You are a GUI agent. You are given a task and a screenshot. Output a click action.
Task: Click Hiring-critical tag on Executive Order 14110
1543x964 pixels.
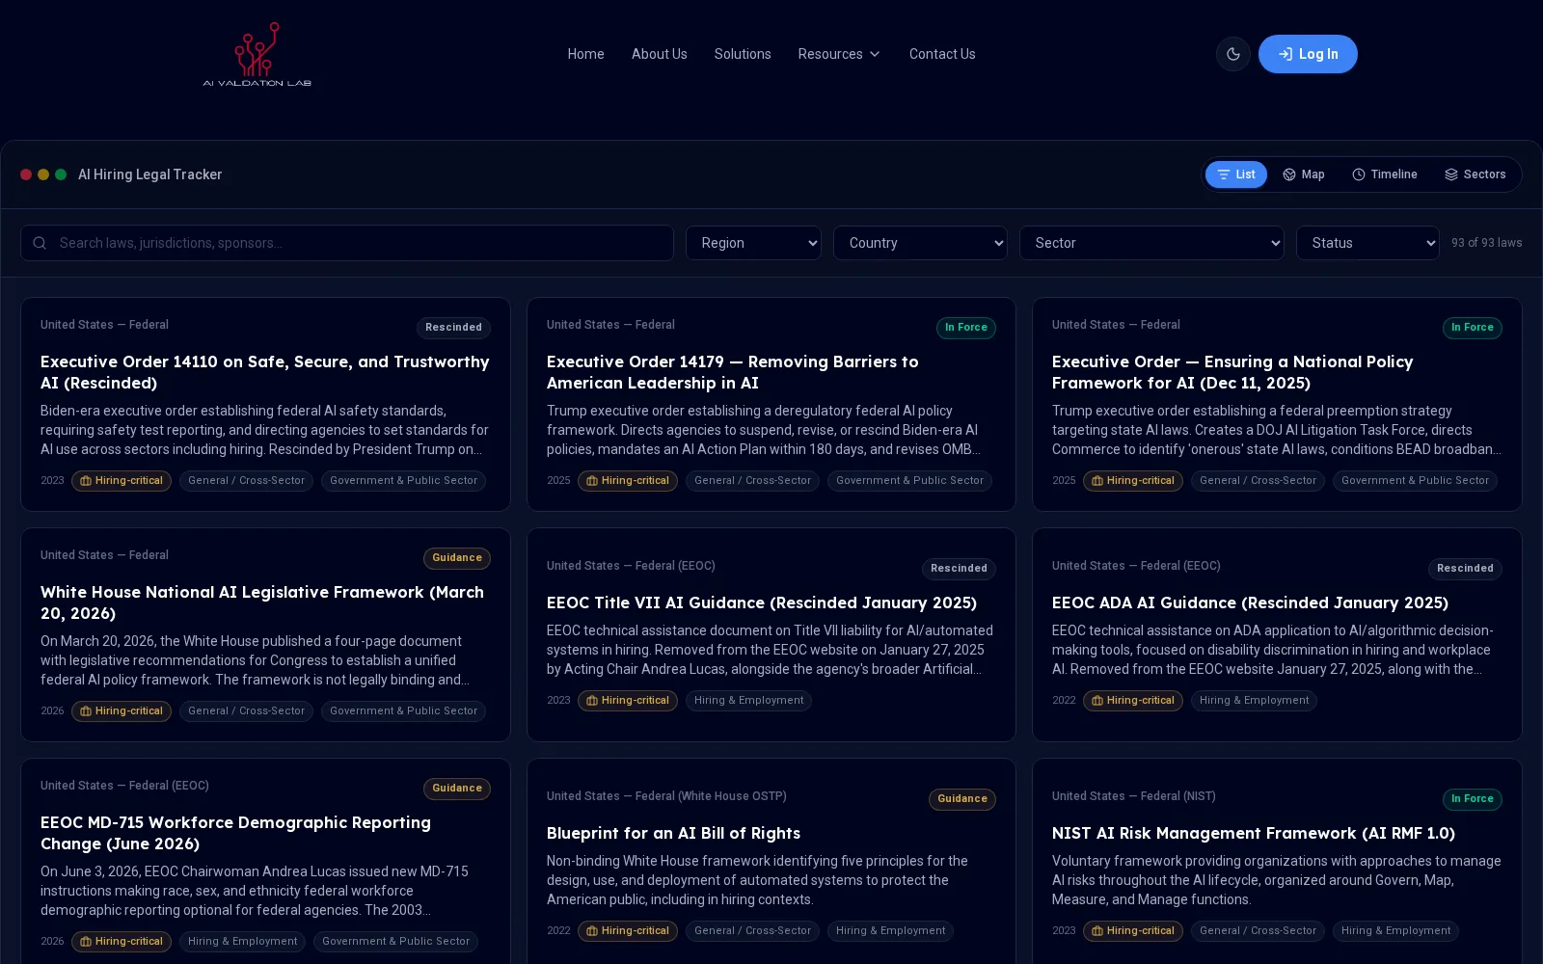click(122, 481)
